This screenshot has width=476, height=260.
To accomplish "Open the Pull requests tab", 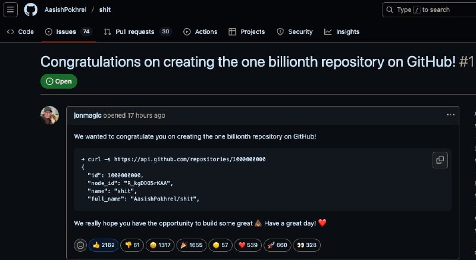I will tap(137, 32).
